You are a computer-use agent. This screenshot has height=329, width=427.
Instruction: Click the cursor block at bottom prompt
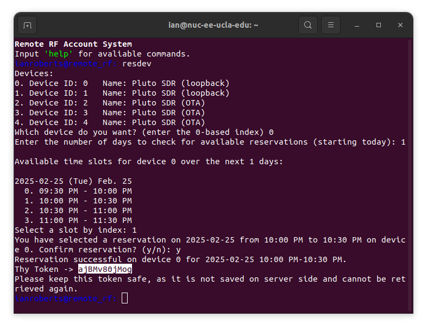point(125,298)
